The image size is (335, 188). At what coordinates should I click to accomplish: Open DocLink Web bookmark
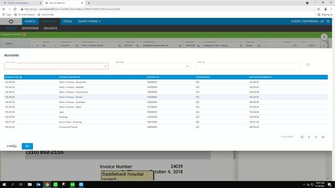click(46, 15)
